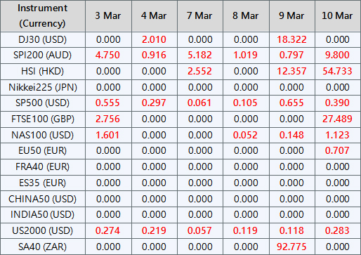Click the Nikkei225 (JPN) row label

click(x=43, y=87)
